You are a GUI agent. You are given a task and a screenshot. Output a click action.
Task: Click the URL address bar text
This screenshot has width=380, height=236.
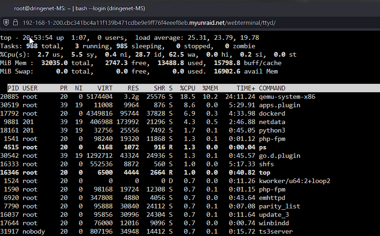tap(149, 23)
